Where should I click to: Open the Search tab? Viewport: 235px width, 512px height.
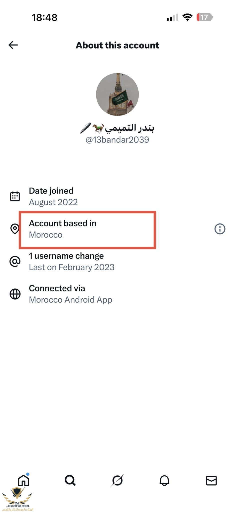[x=70, y=480]
